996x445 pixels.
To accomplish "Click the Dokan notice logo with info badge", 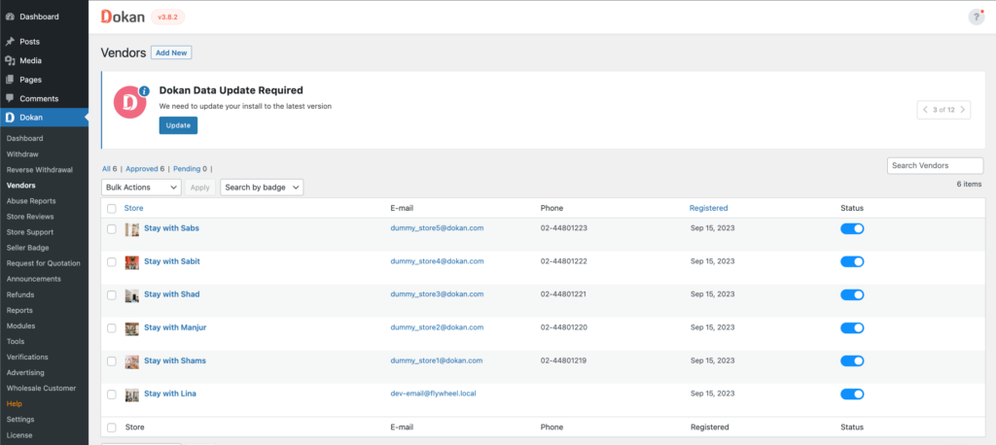I will pyautogui.click(x=131, y=102).
